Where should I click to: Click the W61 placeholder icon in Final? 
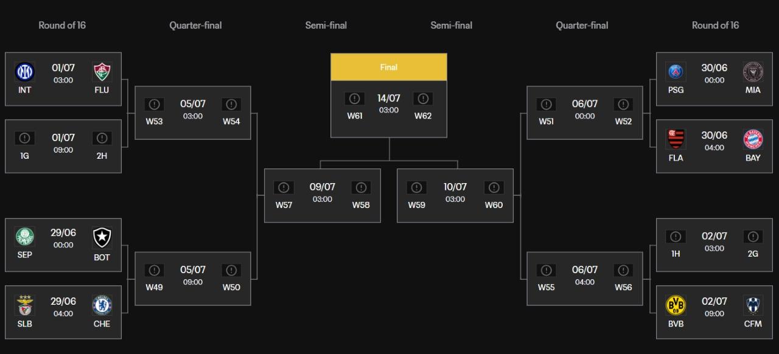tap(355, 99)
